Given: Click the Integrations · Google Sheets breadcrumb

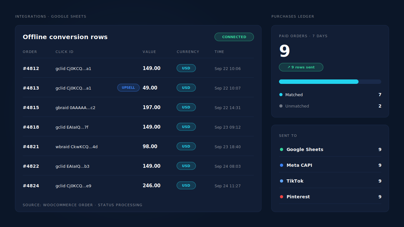Looking at the screenshot, I should [x=51, y=16].
